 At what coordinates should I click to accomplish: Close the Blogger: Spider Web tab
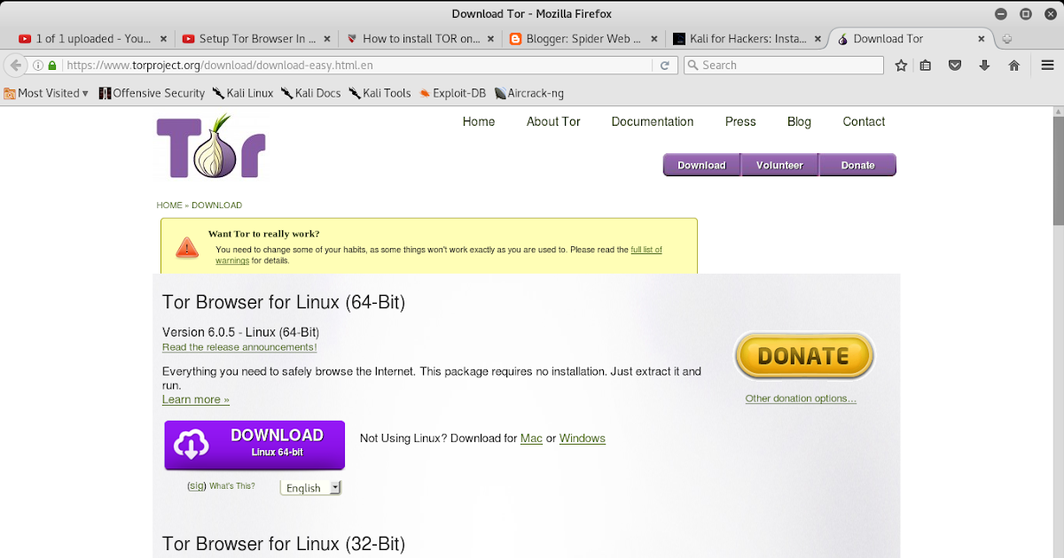(x=654, y=39)
